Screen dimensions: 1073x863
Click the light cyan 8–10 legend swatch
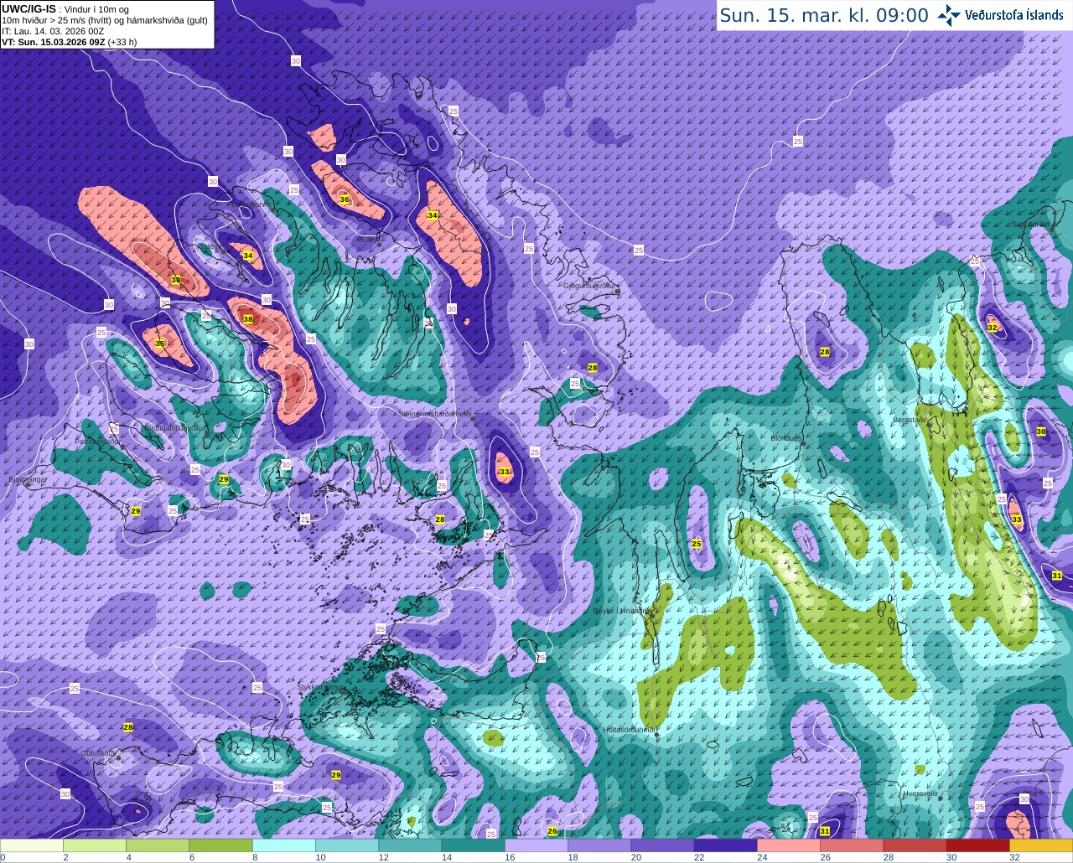click(x=284, y=845)
